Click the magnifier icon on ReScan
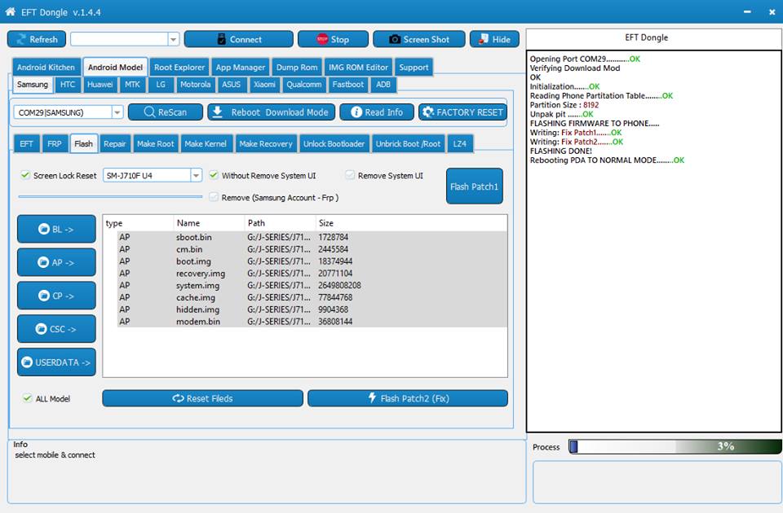The image size is (783, 513). coord(149,112)
